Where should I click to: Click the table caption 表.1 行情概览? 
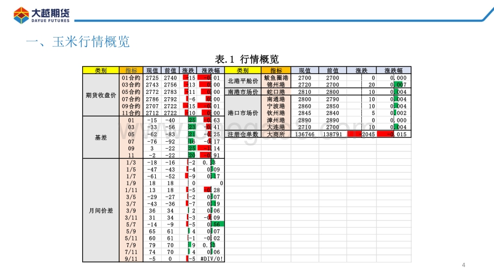[246, 59]
